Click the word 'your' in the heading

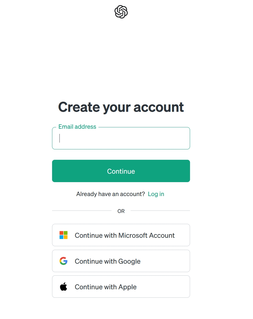click(116, 107)
